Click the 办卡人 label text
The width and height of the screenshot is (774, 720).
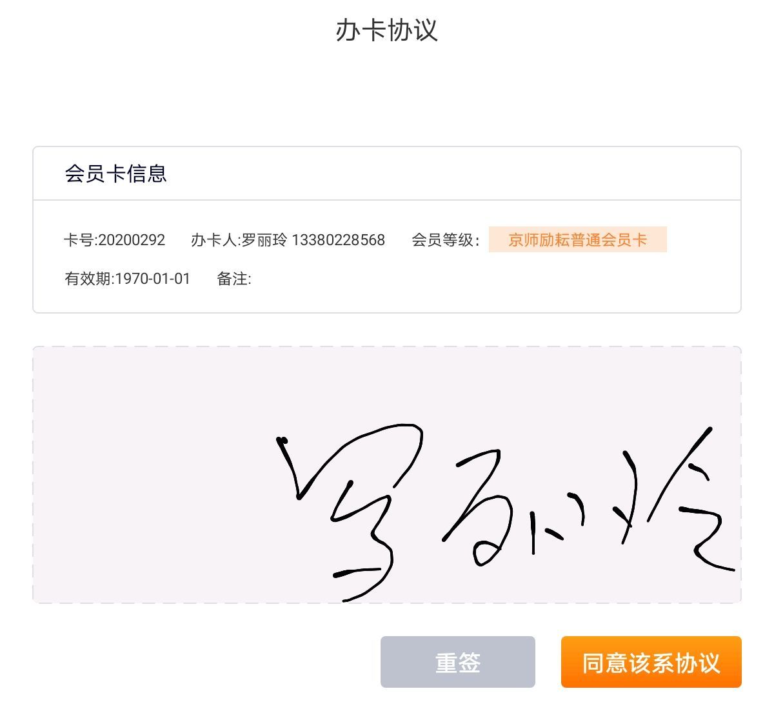215,240
